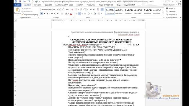Open the ФАЙЛ tab
Image resolution: width=189 pixels, height=106 pixels.
coord(17,5)
